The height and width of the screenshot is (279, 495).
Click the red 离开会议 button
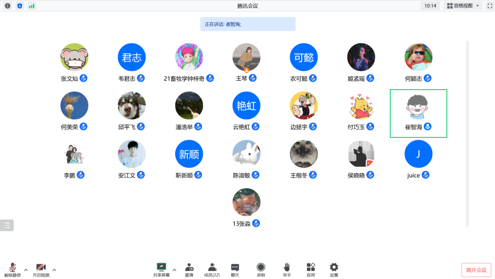476,270
